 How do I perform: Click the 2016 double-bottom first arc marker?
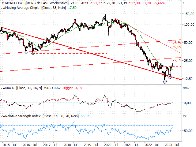[x=26, y=53]
